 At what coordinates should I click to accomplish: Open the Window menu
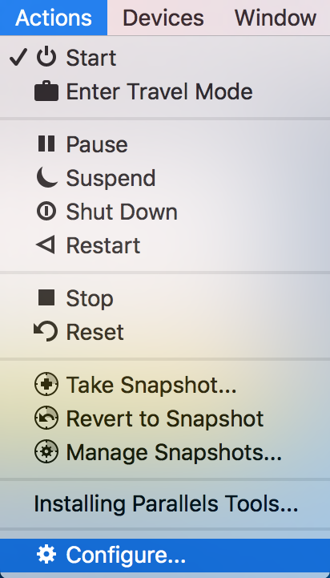point(275,18)
